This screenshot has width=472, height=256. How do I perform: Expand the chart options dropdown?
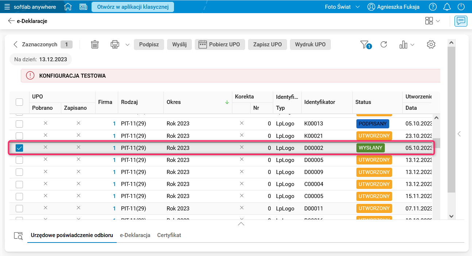tap(413, 44)
